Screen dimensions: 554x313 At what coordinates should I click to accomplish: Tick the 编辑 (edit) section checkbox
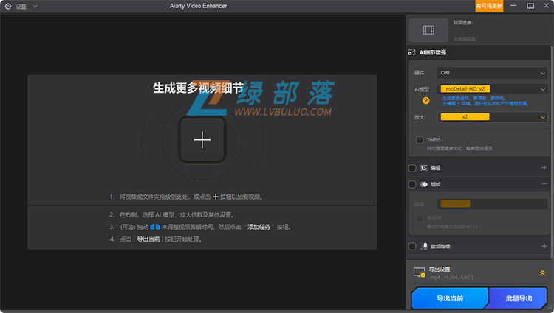412,168
